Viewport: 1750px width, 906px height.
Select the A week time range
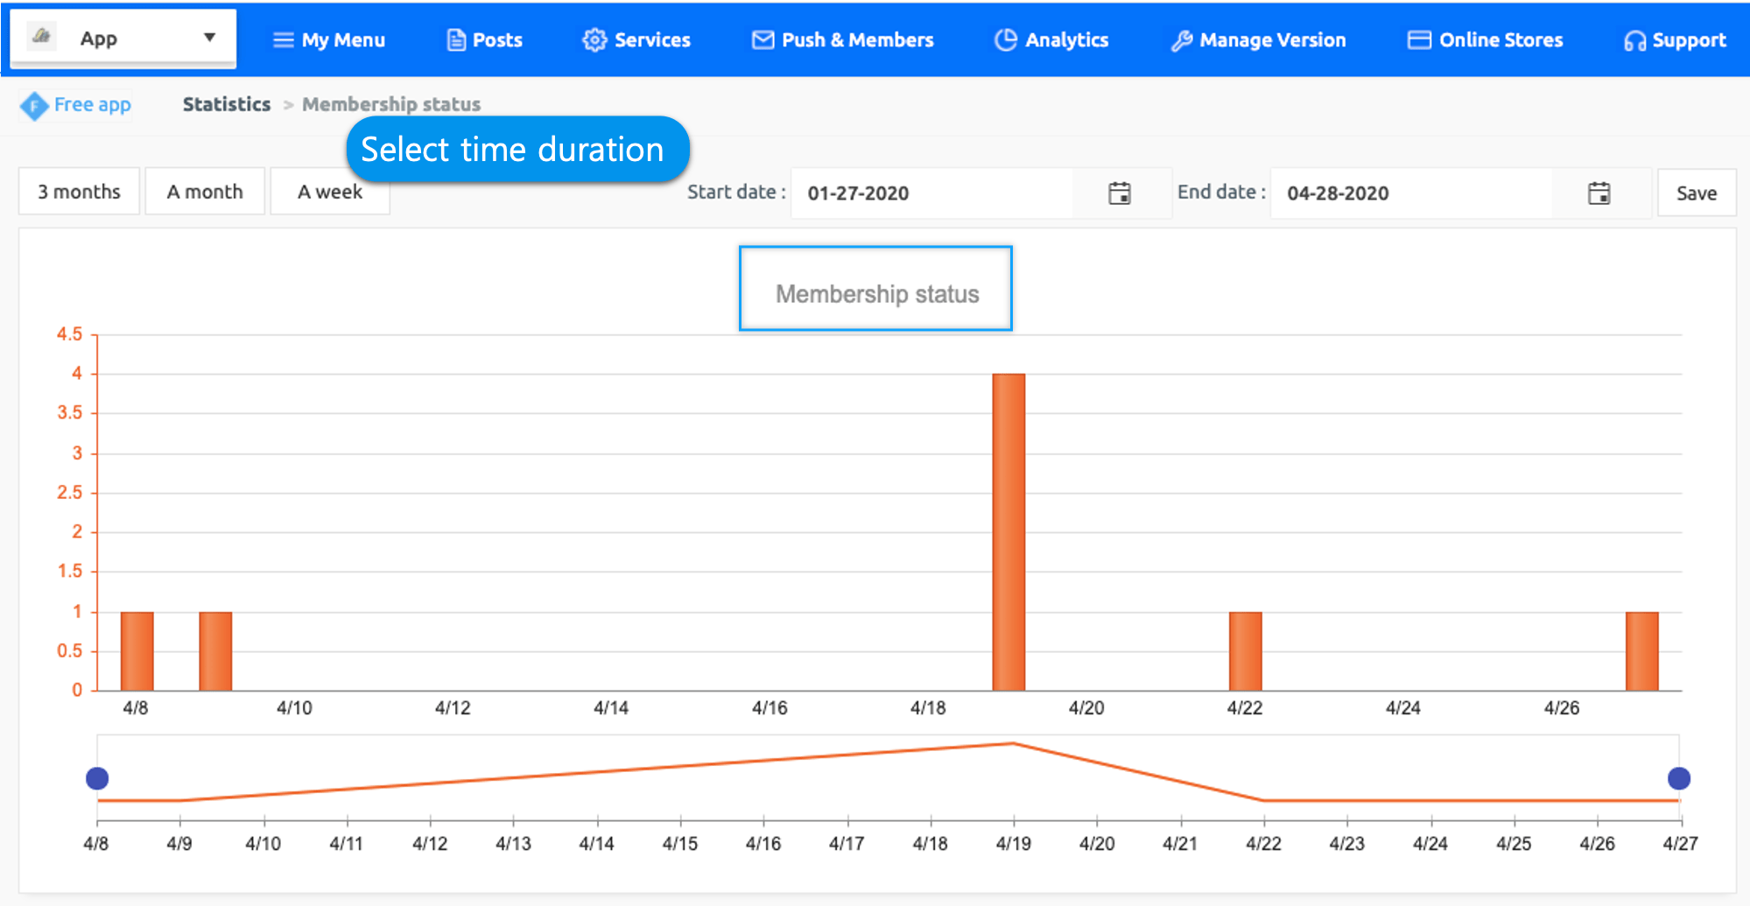pyautogui.click(x=329, y=192)
